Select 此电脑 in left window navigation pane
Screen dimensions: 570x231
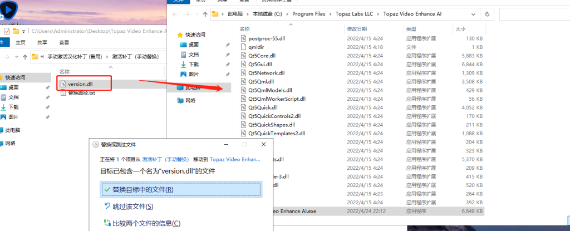pos(12,130)
